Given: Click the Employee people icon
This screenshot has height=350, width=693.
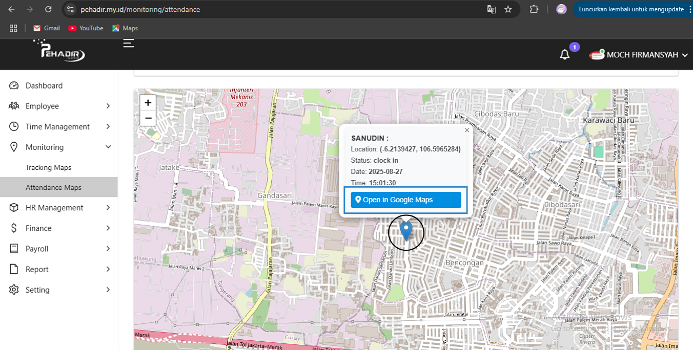Looking at the screenshot, I should click(13, 106).
